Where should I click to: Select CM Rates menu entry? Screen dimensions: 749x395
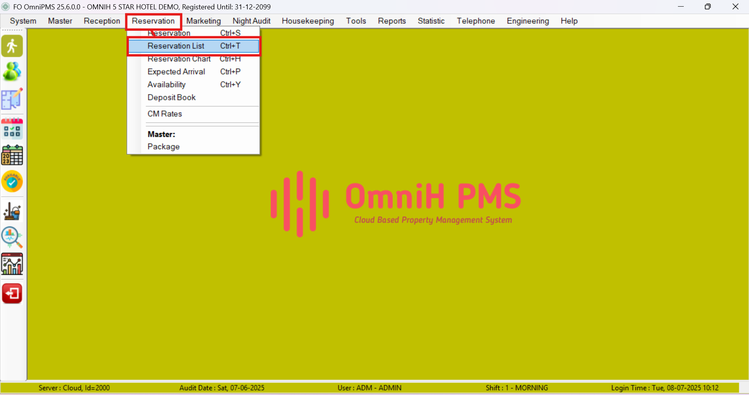point(194,114)
